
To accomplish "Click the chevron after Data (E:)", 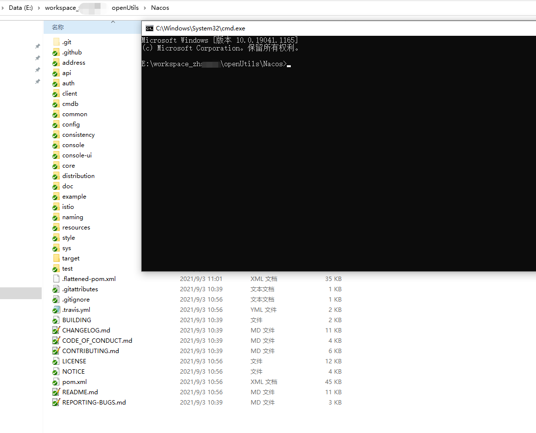I will coord(38,8).
